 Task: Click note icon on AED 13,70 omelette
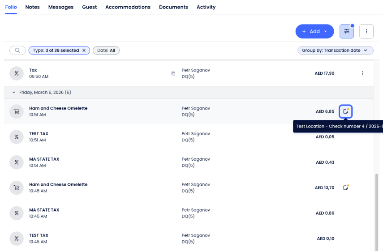(345, 187)
